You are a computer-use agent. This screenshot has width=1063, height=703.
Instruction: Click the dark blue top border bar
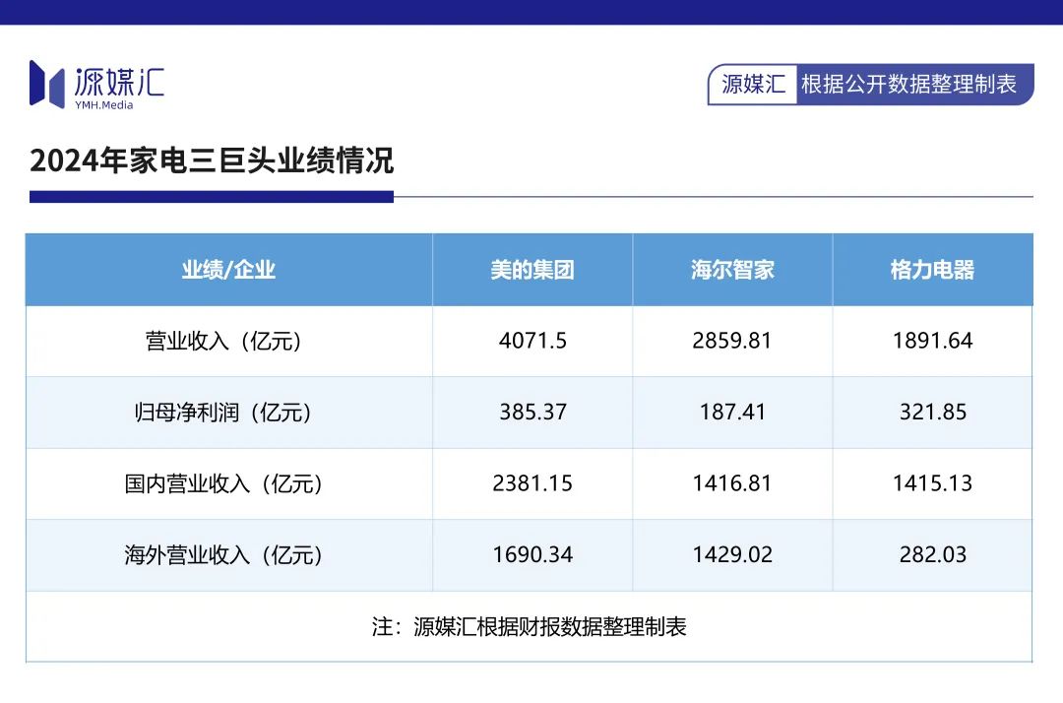click(531, 12)
